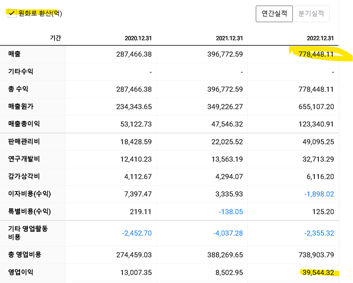Viewport: 353px width, 283px height.
Task: Select the 감가상각비 row label
Action: pos(24,176)
